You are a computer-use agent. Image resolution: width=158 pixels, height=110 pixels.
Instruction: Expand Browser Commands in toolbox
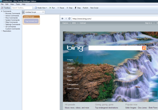pyautogui.click(x=4, y=13)
